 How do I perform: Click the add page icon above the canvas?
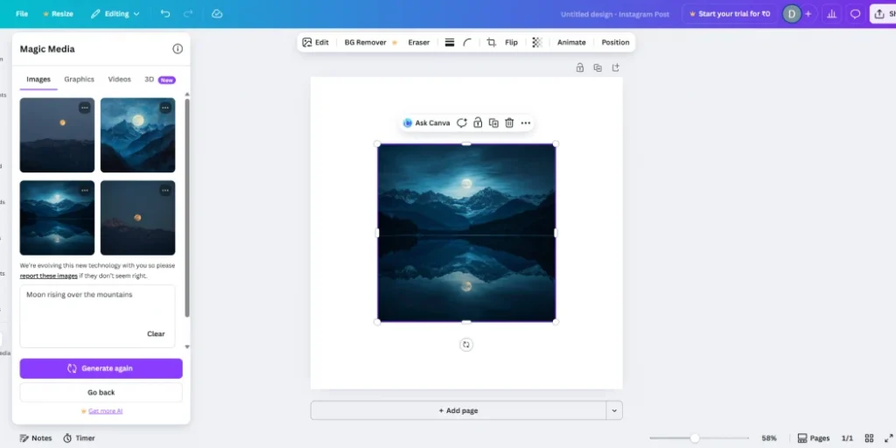coord(615,67)
